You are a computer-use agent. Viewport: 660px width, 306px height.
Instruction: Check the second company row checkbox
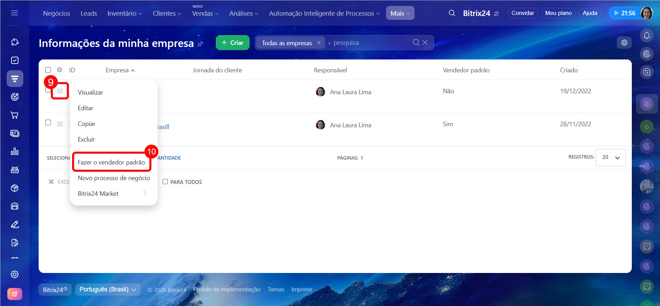pos(48,122)
